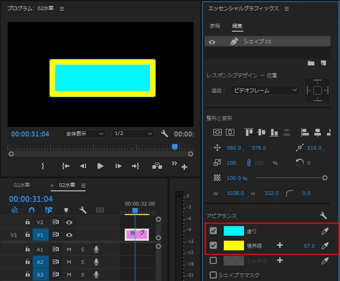340x281 pixels.
Task: Toggle V2 track output eye
Action: pos(69,223)
